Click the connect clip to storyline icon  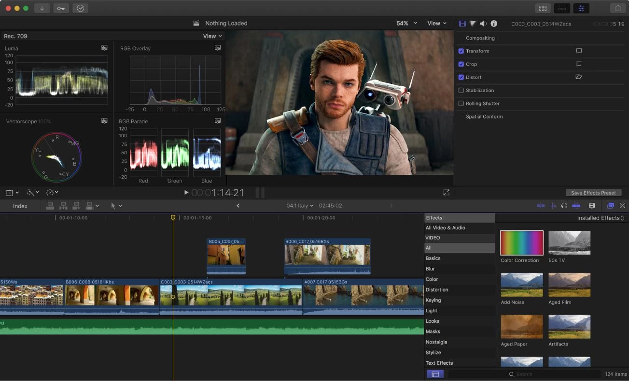[50, 206]
